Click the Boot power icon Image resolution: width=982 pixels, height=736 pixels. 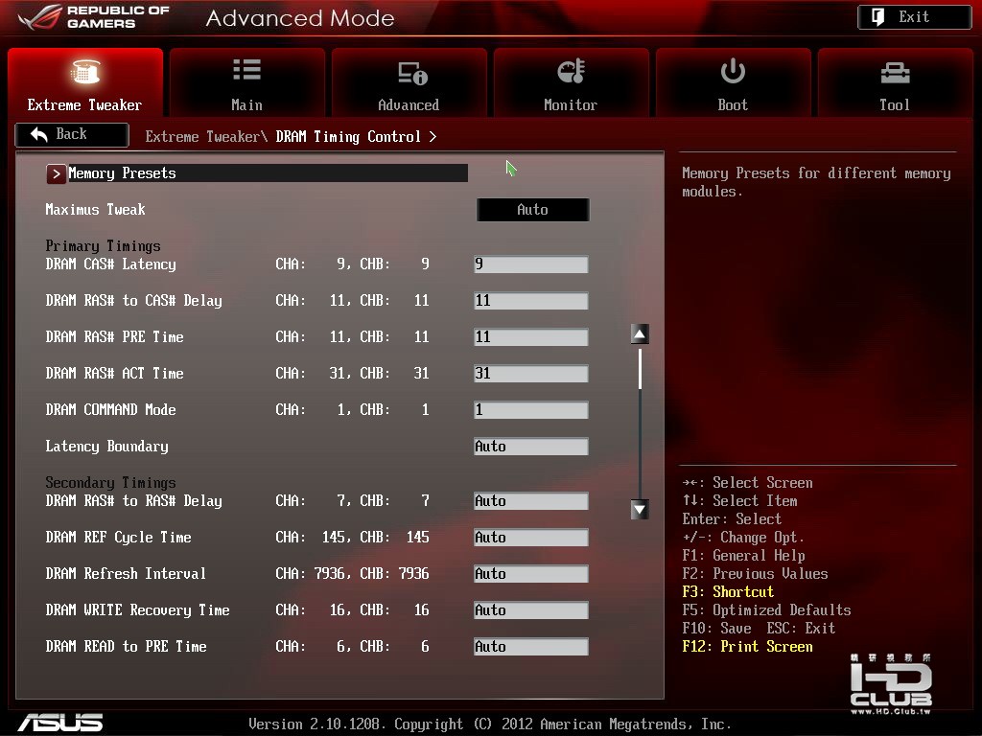[733, 71]
